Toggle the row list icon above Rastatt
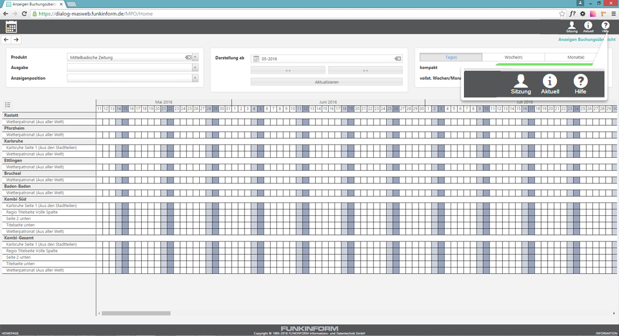The width and height of the screenshot is (619, 336). pos(8,105)
